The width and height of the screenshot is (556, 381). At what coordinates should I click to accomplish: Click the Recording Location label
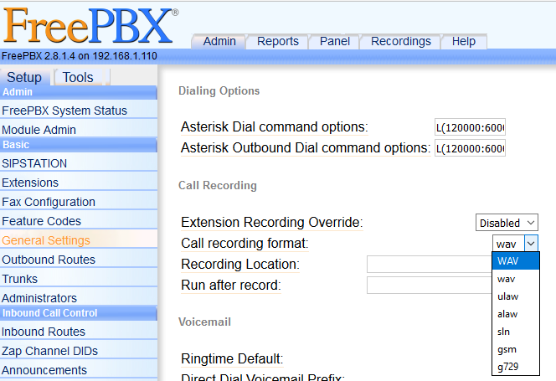(240, 265)
